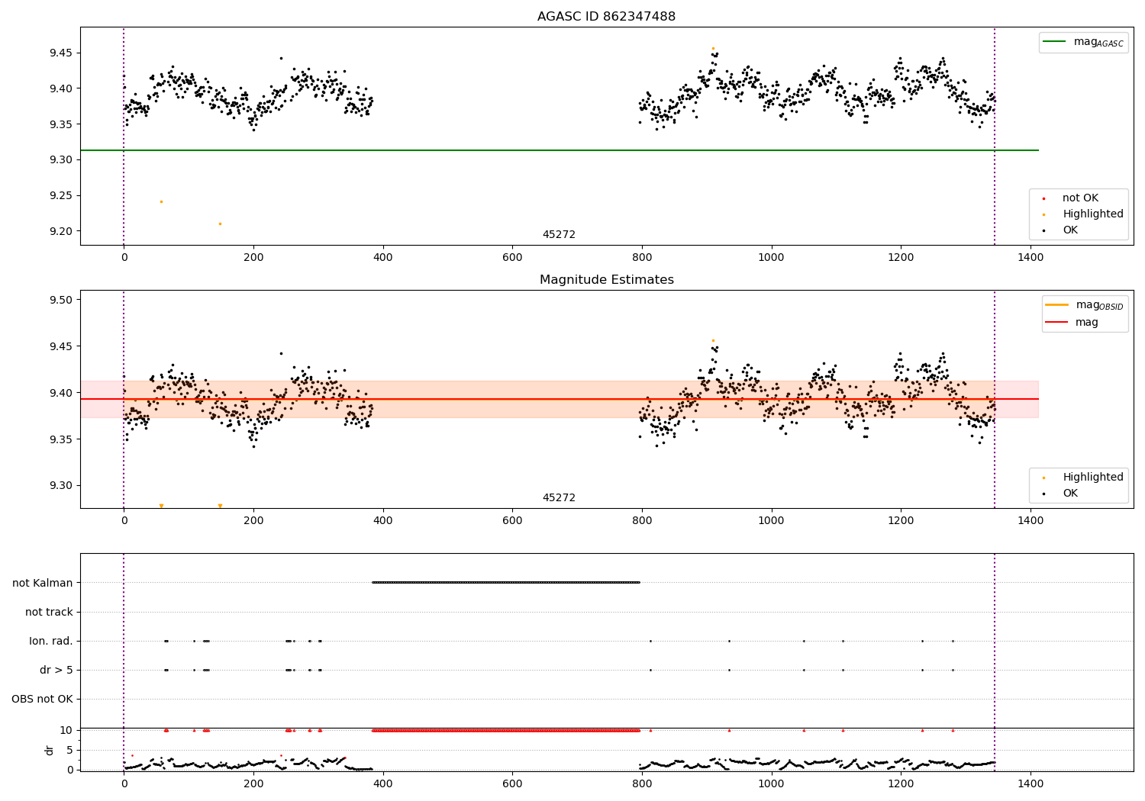
Task: Click the 'dr > 5' axis label
Action: pyautogui.click(x=56, y=670)
